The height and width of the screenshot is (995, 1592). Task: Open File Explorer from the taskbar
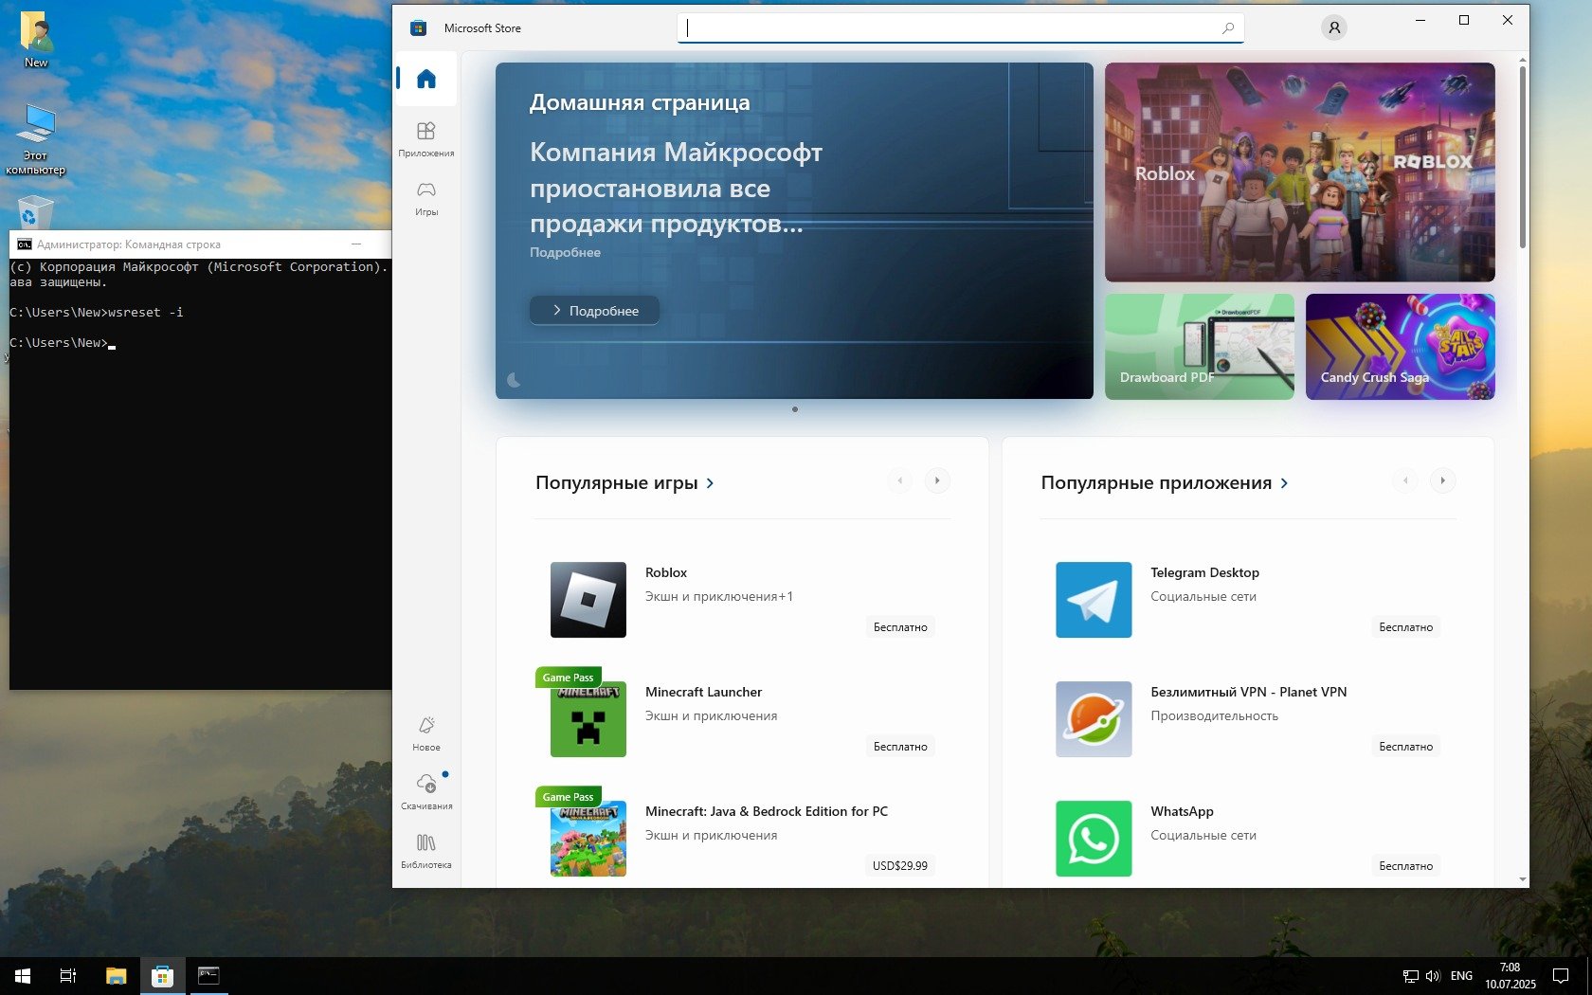(117, 975)
